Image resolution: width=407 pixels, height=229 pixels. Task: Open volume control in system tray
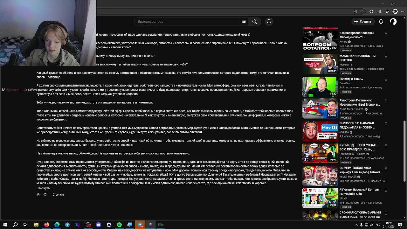(371, 225)
